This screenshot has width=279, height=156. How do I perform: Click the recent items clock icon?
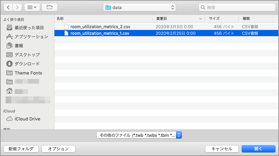(9, 28)
